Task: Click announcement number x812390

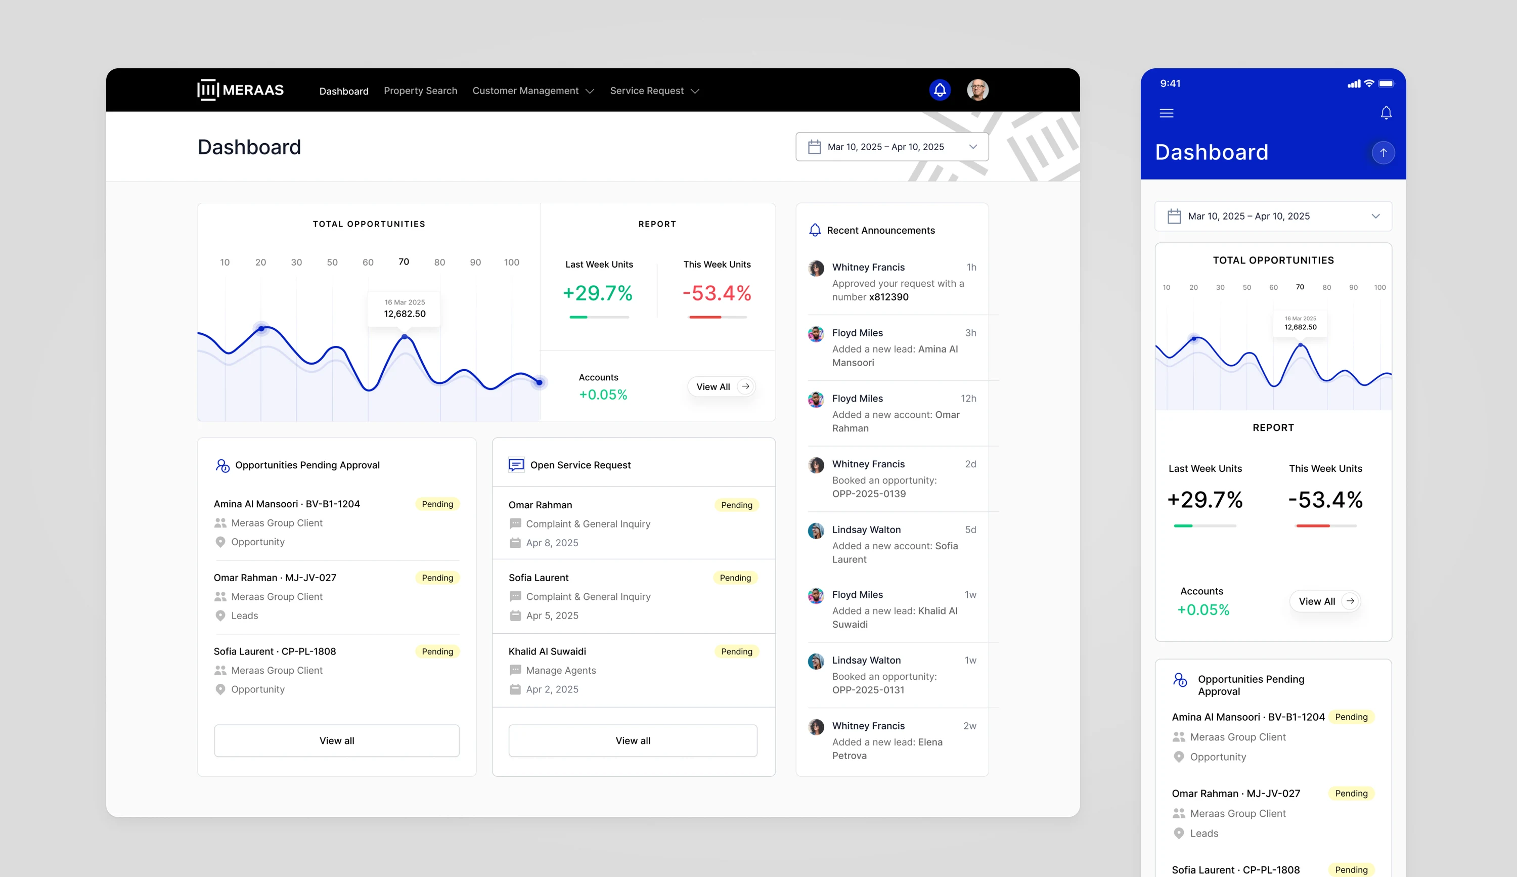Action: pyautogui.click(x=888, y=297)
